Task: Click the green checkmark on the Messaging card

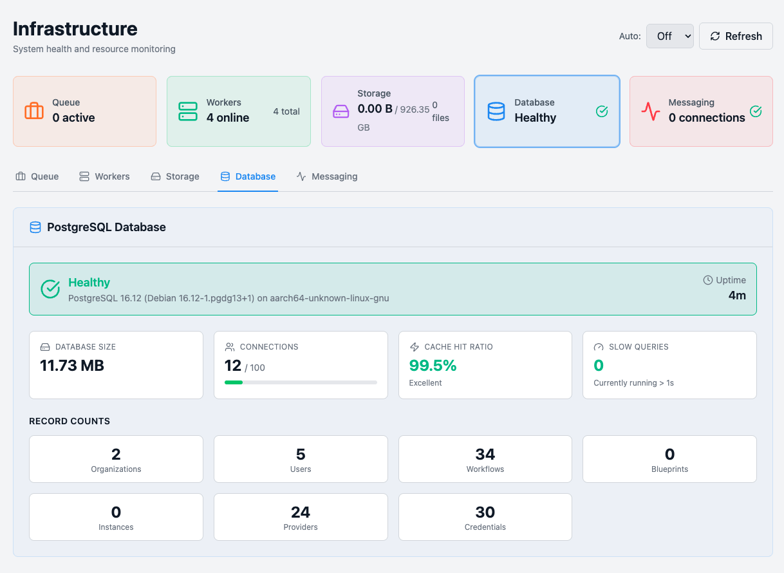Action: tap(756, 111)
